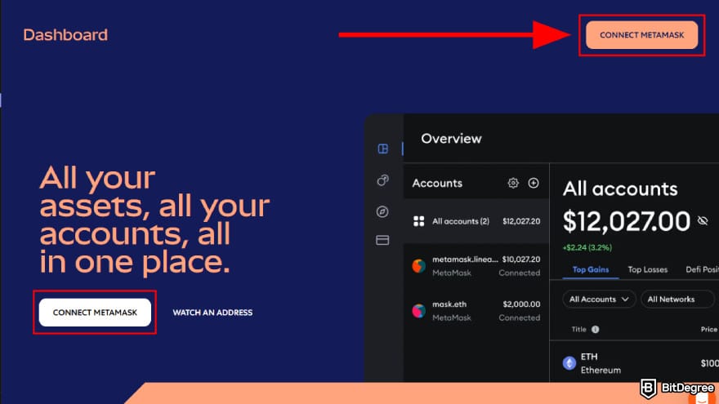The height and width of the screenshot is (404, 719).
Task: Select the mask.eth account row
Action: coord(476,311)
